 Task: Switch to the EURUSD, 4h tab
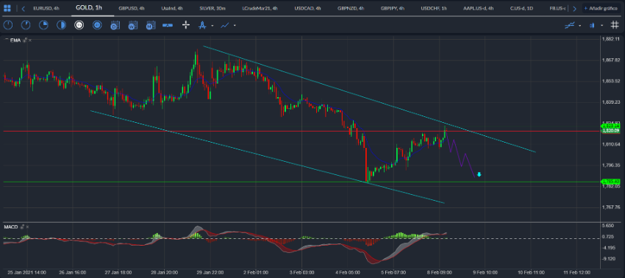click(x=46, y=8)
